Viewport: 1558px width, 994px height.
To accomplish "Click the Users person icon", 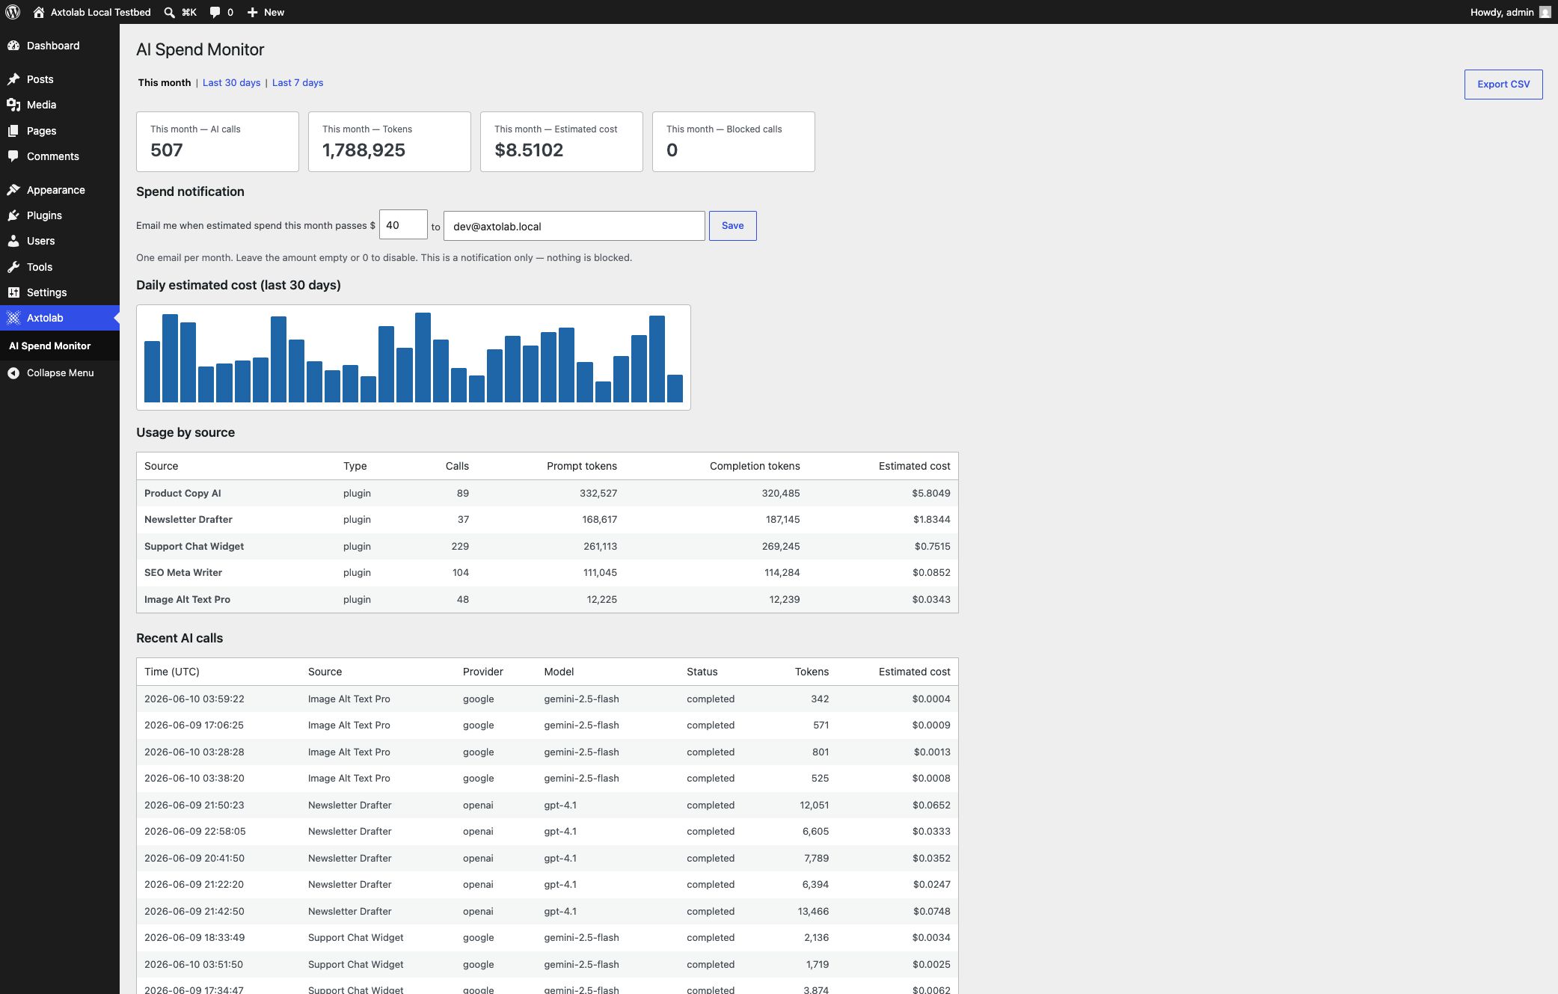I will point(13,241).
